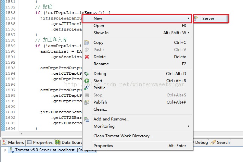Click the Tomcat v6.0 server icon
Viewport: 243px width, 162px height.
(x=12, y=150)
